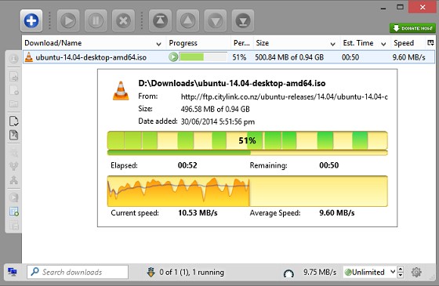Click the info circle icon in sidebar
Screen dimensions: 439x286
click(13, 59)
